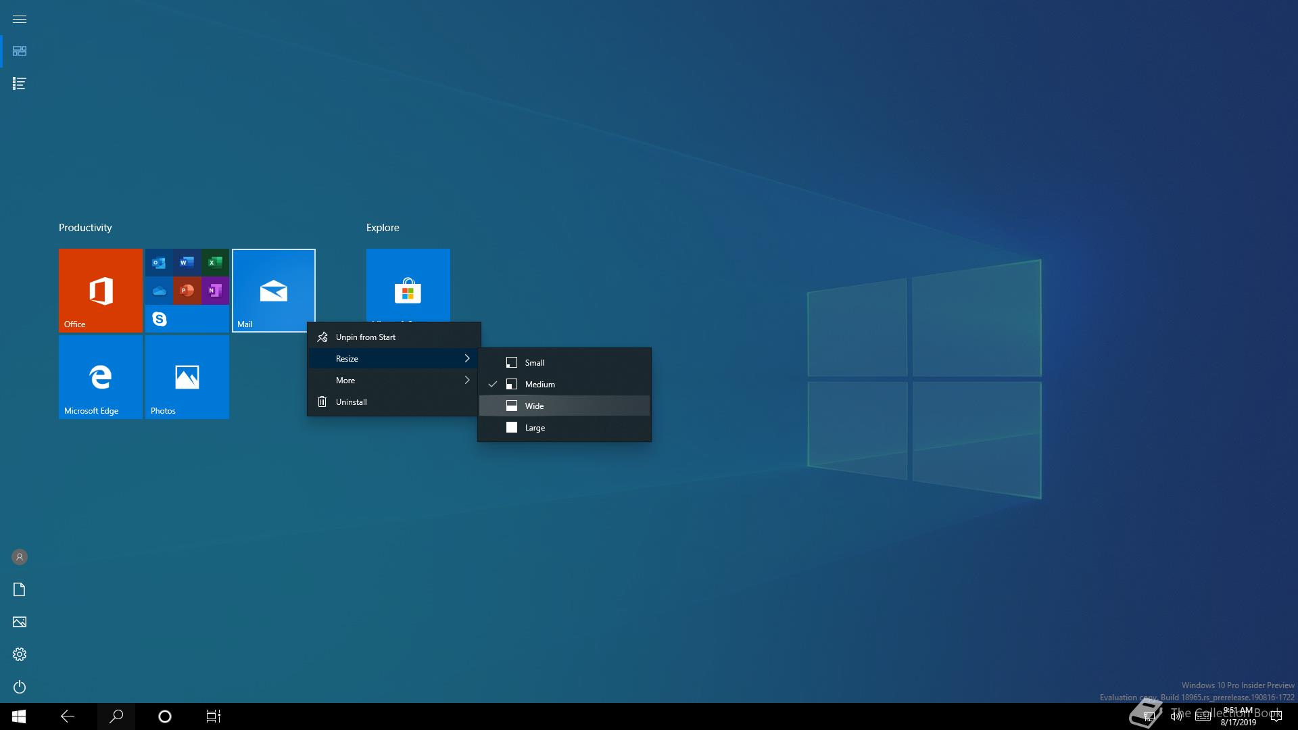Open the Skype mini tile

(x=159, y=318)
